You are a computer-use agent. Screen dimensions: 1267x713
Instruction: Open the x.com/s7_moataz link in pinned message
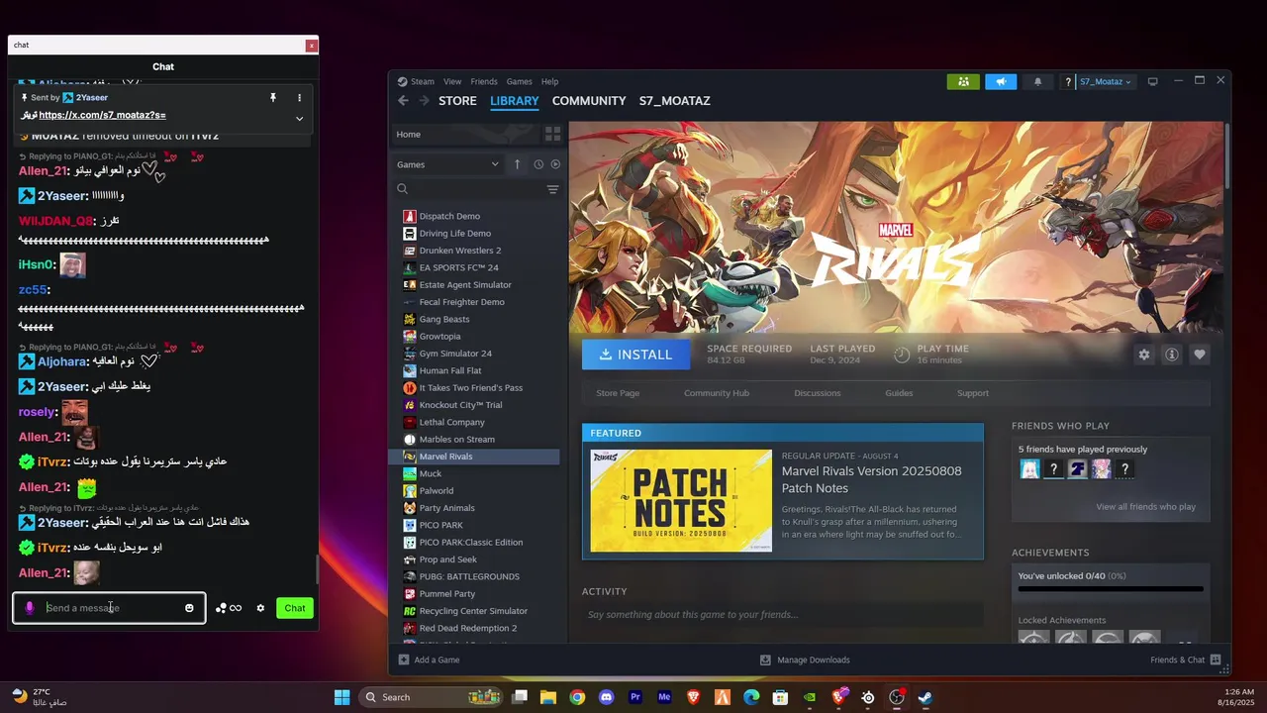(x=102, y=116)
